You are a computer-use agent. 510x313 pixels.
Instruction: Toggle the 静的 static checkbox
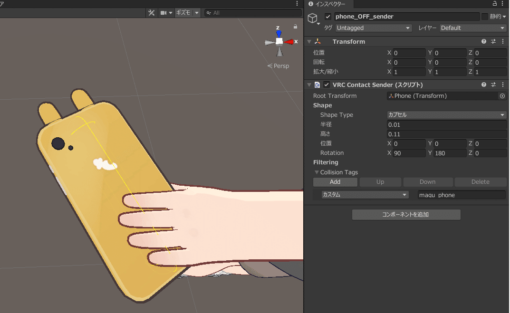coord(485,17)
